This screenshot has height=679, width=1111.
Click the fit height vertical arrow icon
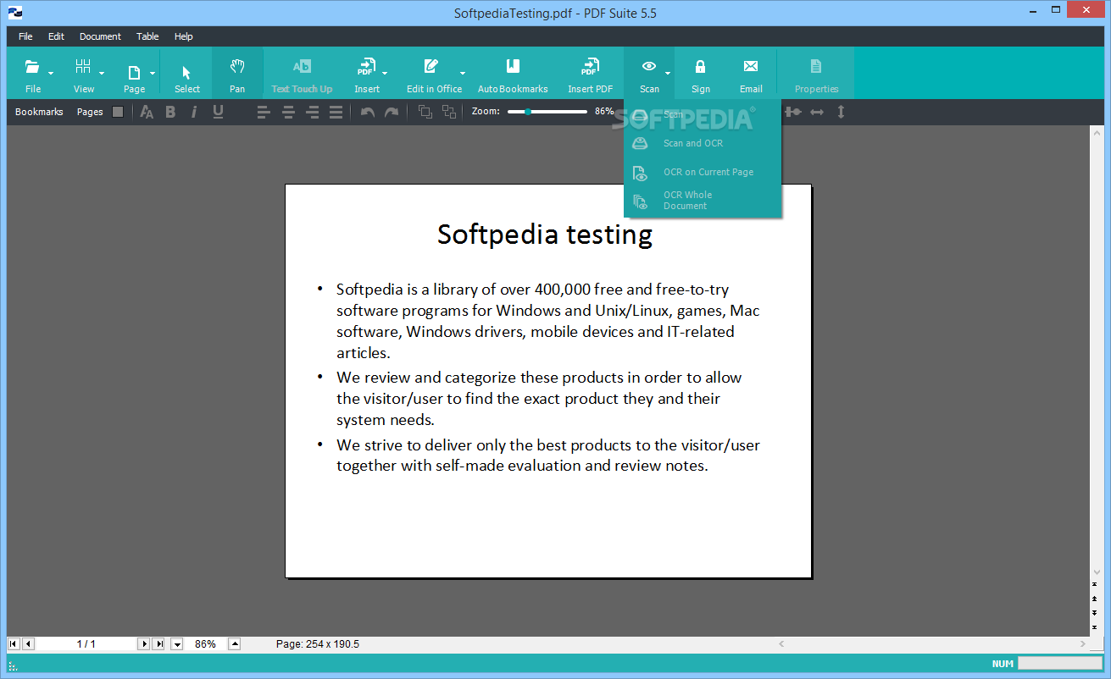841,112
